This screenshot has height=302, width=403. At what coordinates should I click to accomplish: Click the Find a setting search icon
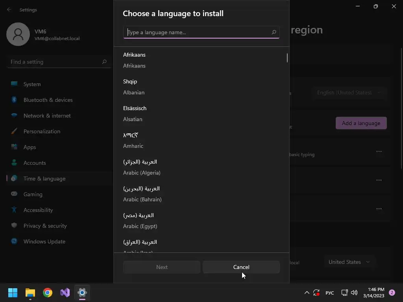pyautogui.click(x=104, y=62)
